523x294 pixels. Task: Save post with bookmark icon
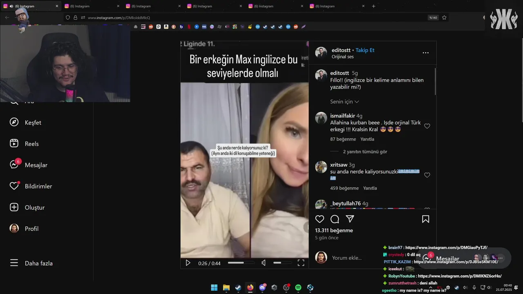coord(425,219)
